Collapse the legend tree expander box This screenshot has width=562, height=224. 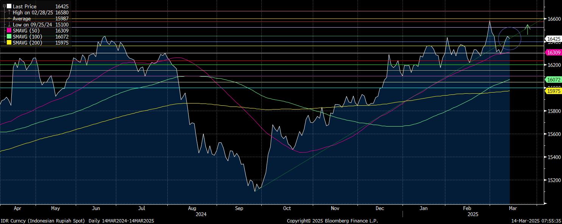(x=4, y=6)
